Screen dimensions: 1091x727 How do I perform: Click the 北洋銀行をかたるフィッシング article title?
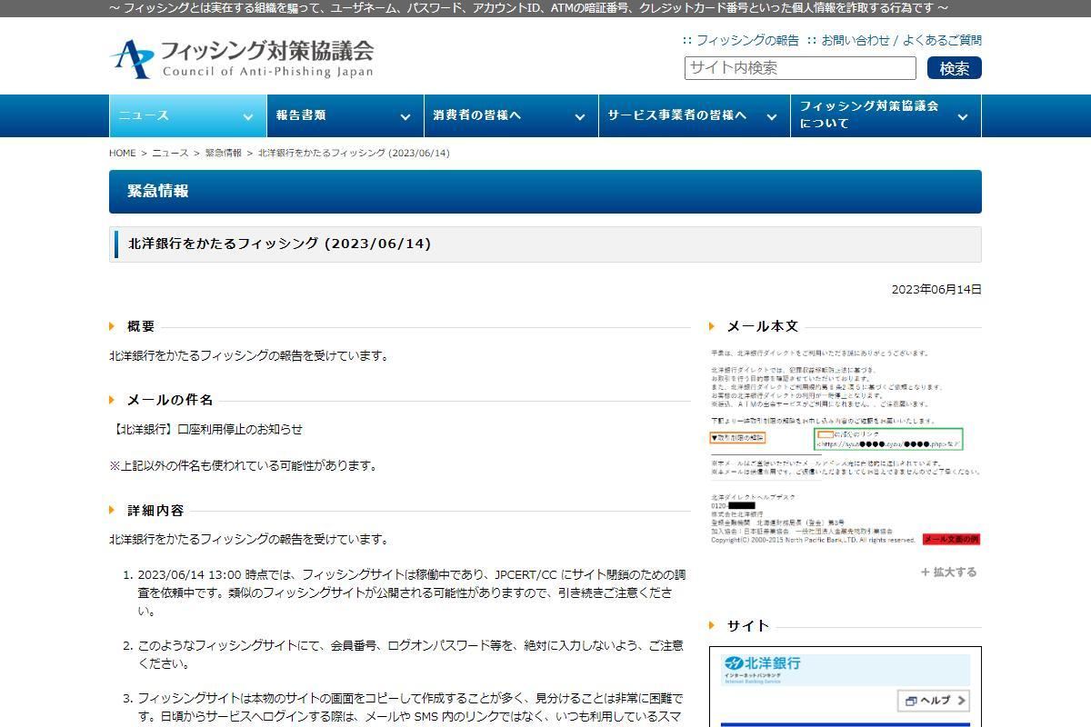(x=280, y=244)
